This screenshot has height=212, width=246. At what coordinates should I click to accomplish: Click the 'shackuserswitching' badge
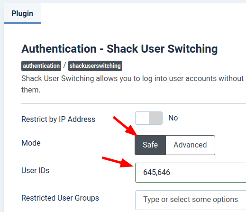tap(95, 66)
